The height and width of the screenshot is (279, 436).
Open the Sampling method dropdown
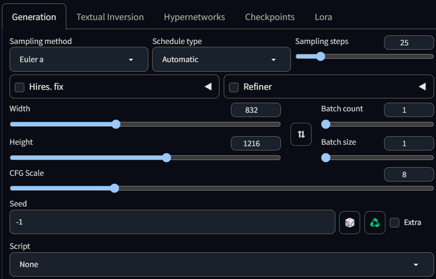(x=79, y=60)
